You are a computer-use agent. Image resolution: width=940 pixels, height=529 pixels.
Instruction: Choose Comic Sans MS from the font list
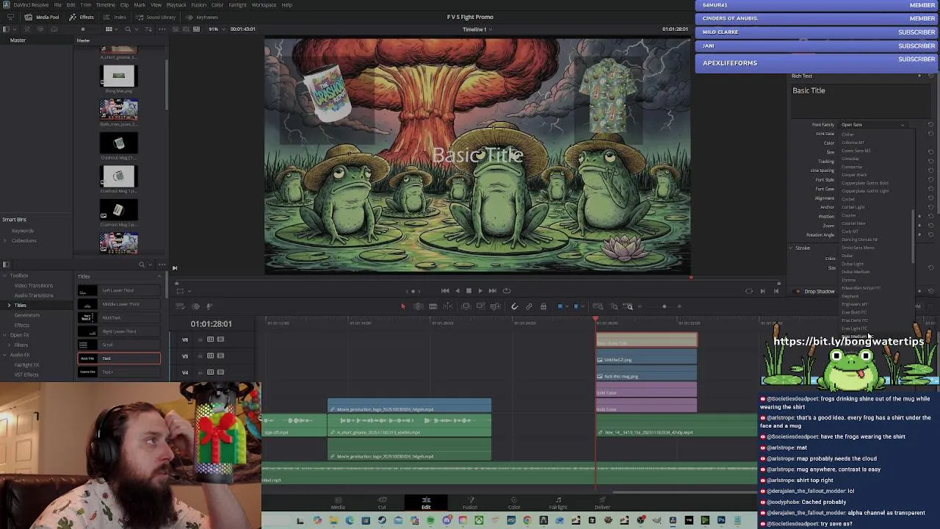coord(856,151)
